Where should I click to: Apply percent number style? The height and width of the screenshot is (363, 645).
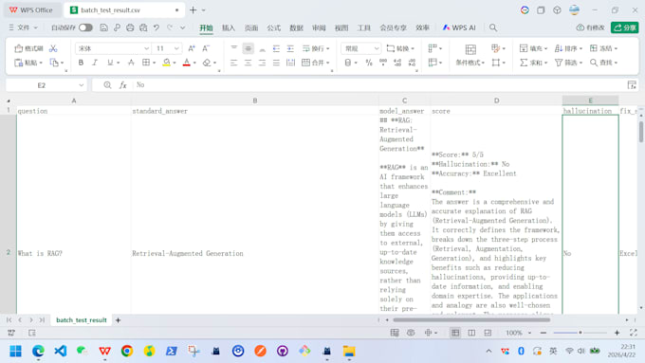tap(369, 63)
